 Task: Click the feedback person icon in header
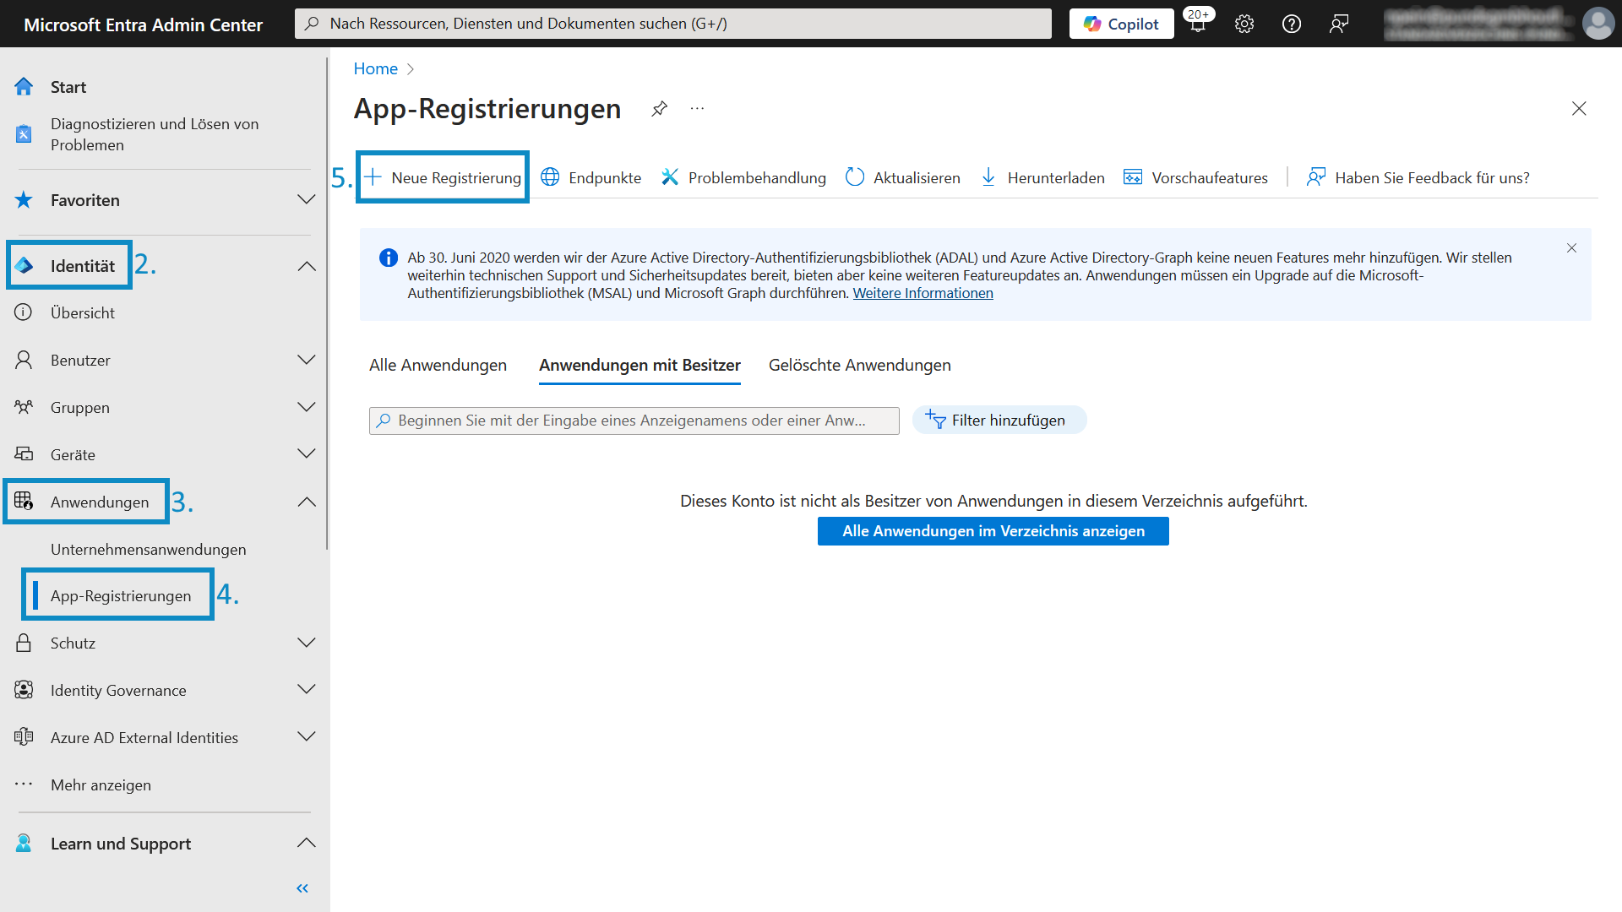point(1339,24)
